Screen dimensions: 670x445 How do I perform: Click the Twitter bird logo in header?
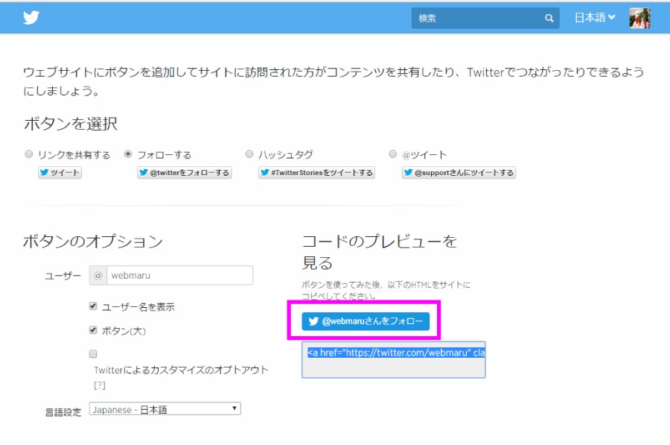[31, 18]
